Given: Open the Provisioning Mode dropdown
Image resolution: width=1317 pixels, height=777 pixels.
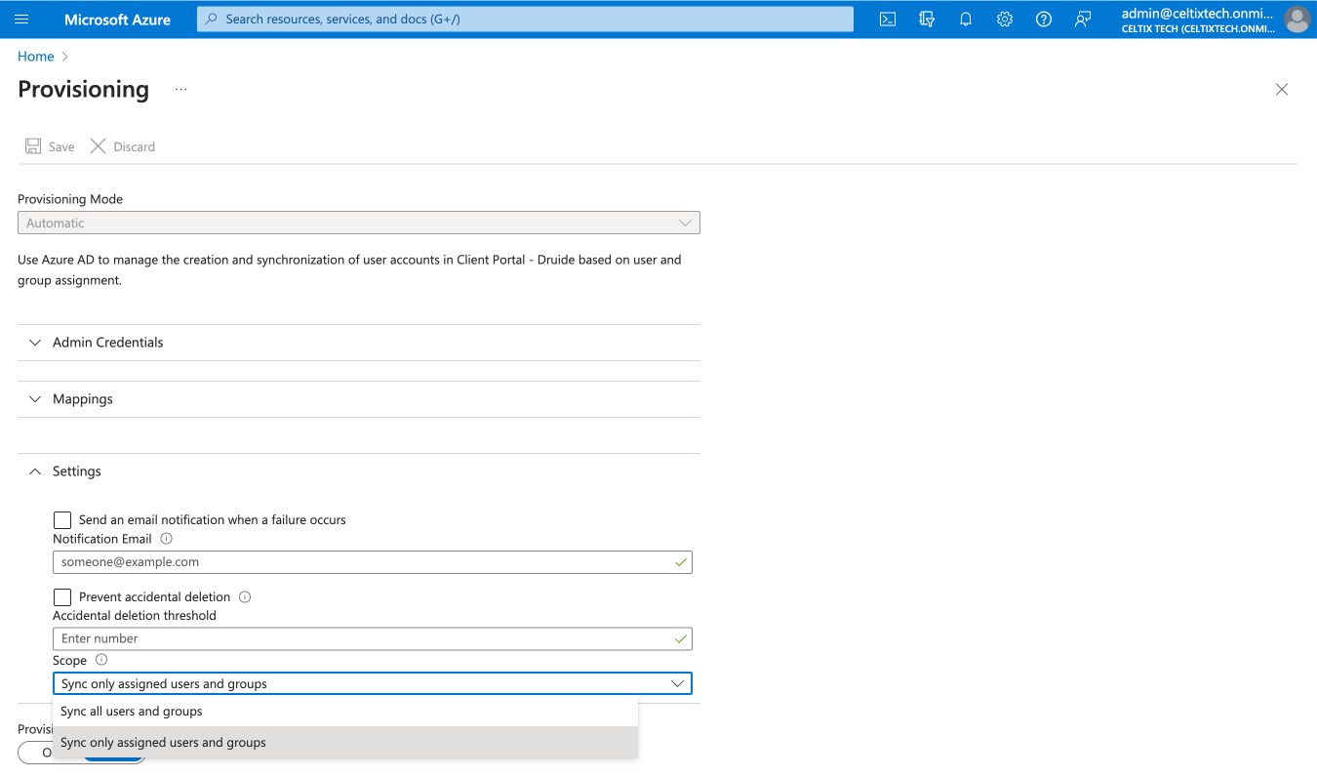Looking at the screenshot, I should (359, 223).
